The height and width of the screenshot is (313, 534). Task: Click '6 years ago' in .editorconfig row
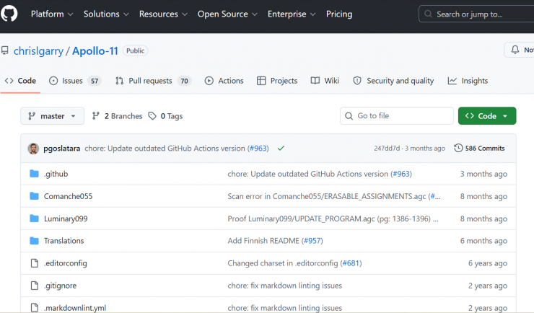tap(488, 263)
